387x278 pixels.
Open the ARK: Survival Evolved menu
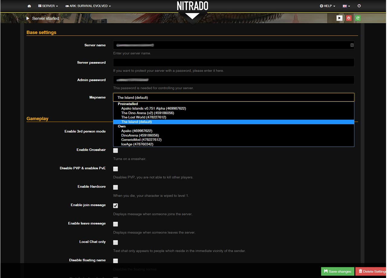[88, 6]
